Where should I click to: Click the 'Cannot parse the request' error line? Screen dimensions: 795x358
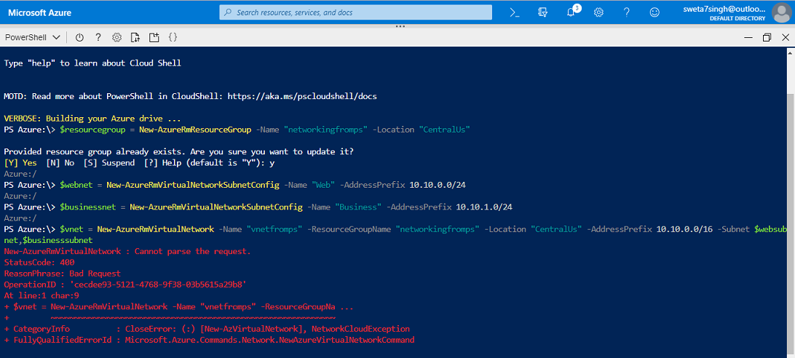point(127,251)
